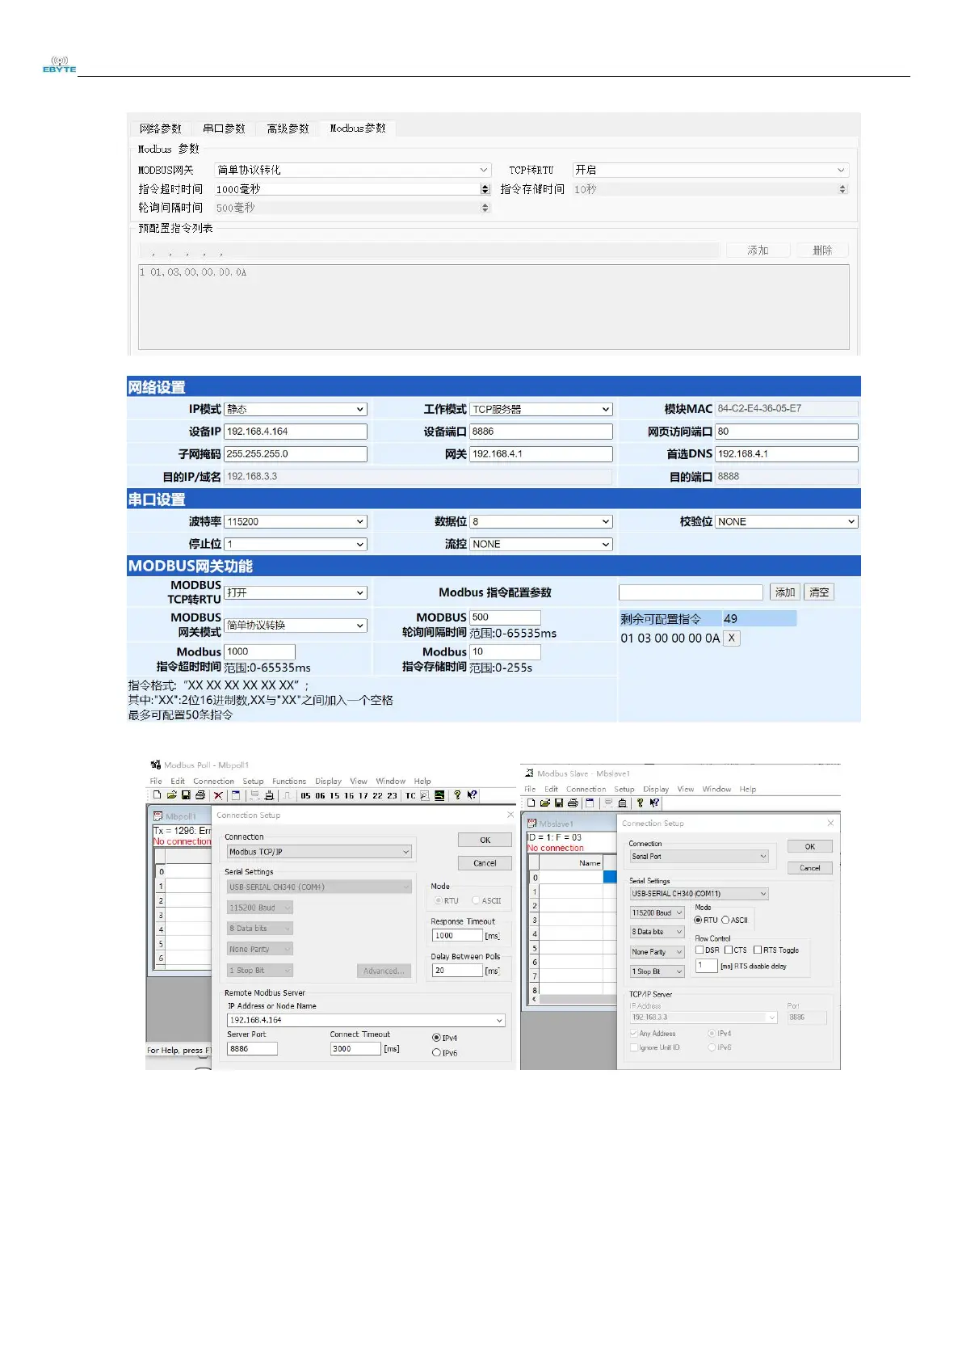The height and width of the screenshot is (1361, 962).
Task: Click function 17 toolbar button in Modbus Poll
Action: (x=363, y=796)
